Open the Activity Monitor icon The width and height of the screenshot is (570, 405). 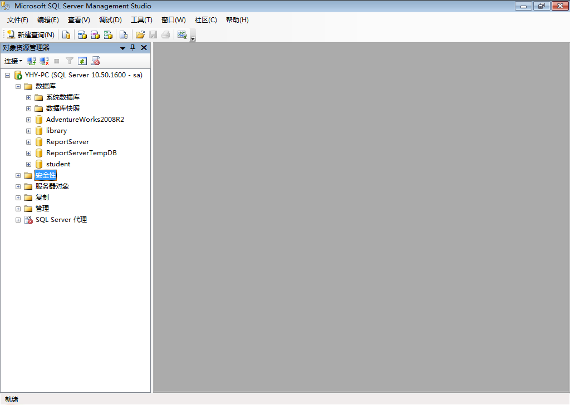click(x=182, y=34)
